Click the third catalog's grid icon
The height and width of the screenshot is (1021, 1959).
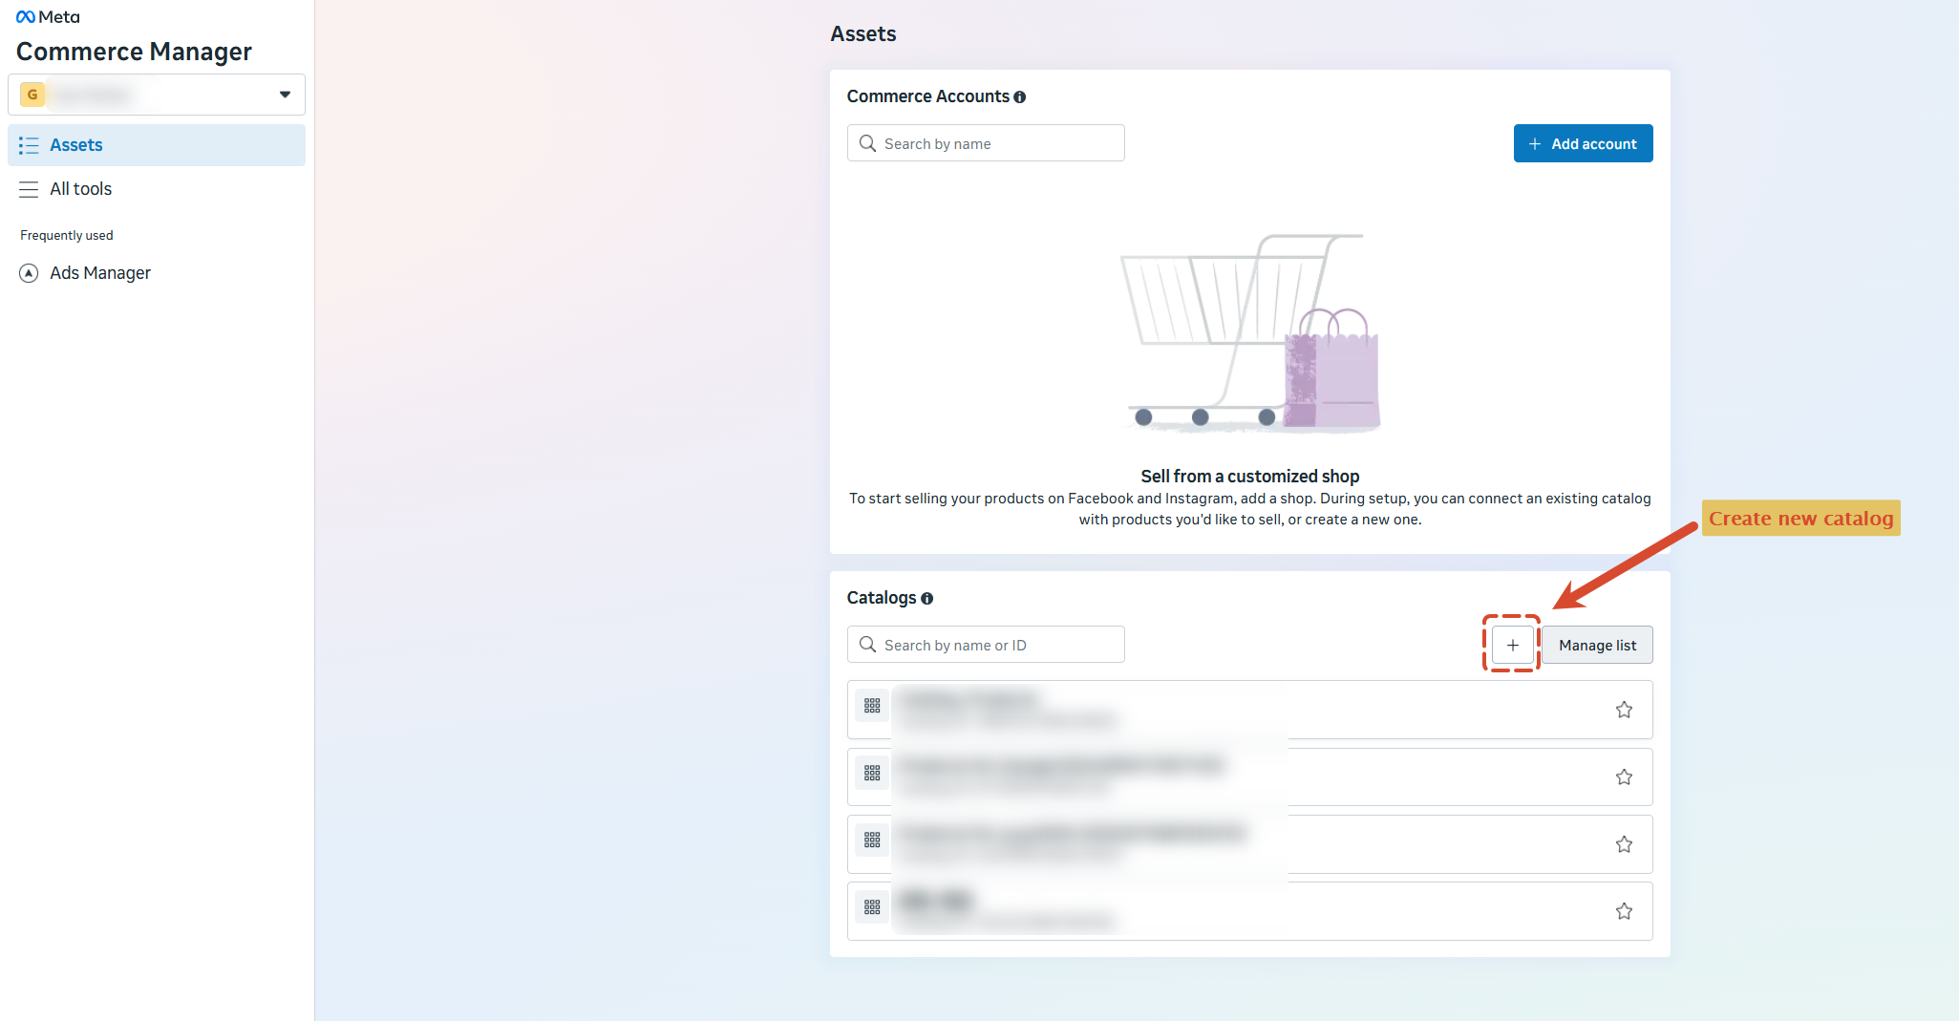coord(872,840)
